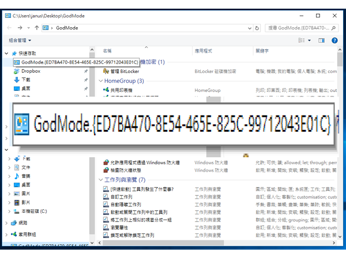Open 鎖定或解除鎖定工作列 item
Screen dimensions: 346x260
coord(132,235)
